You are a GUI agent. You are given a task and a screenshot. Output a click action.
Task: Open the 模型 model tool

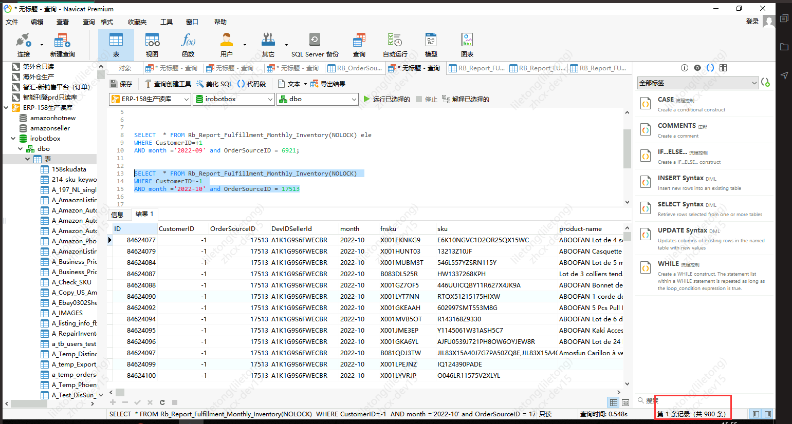coord(431,45)
